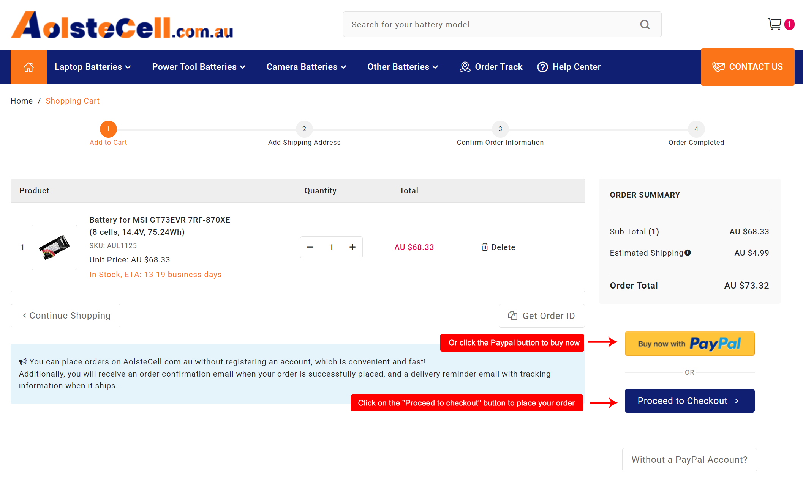Viewport: 803px width, 479px height.
Task: Open Battery for MSI GT73EVR product link
Action: tap(160, 226)
